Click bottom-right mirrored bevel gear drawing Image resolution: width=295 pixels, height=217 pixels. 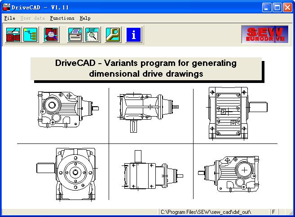(229, 174)
